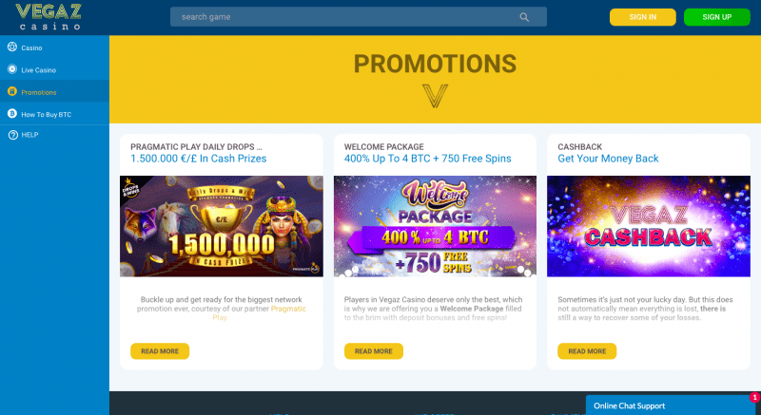The width and height of the screenshot is (761, 415).
Task: Open the Vegaz Cashback banner image
Action: click(649, 226)
